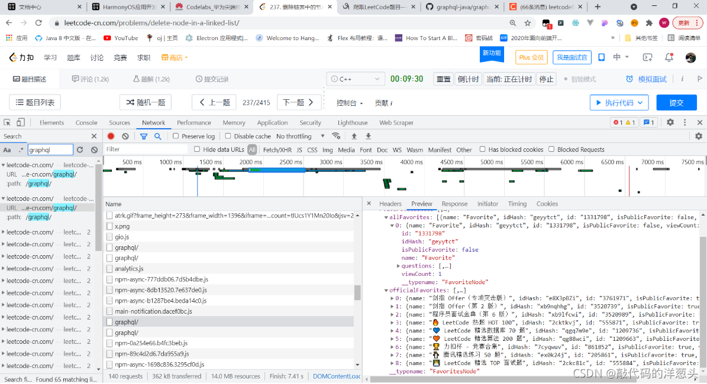This screenshot has width=707, height=384.
Task: Toggle regular expression search option
Action: click(21, 150)
